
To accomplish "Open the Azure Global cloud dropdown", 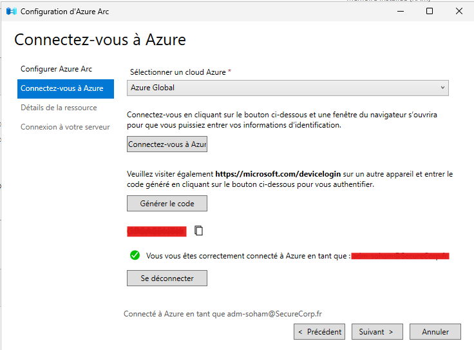I will coord(287,88).
